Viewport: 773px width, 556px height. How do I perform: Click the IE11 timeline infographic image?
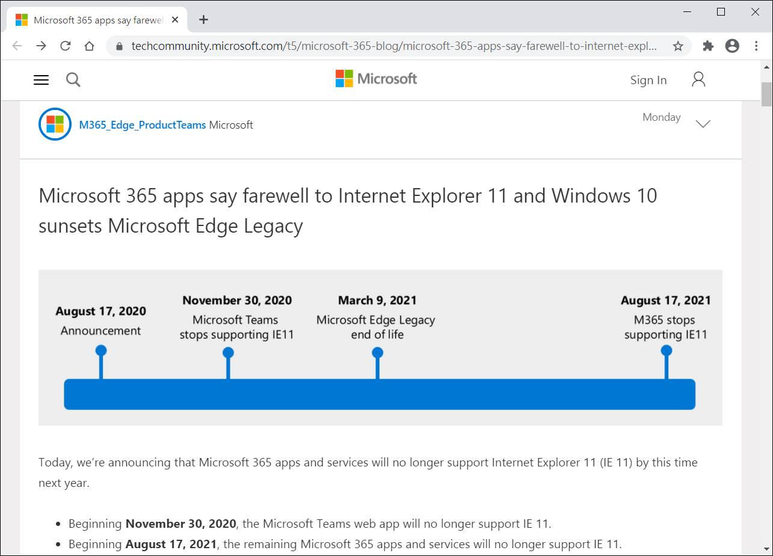click(x=380, y=347)
